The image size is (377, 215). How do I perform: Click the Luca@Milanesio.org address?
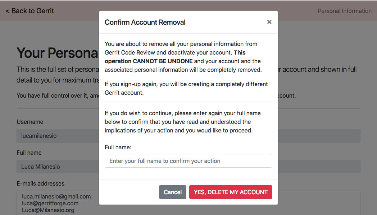coord(48,210)
